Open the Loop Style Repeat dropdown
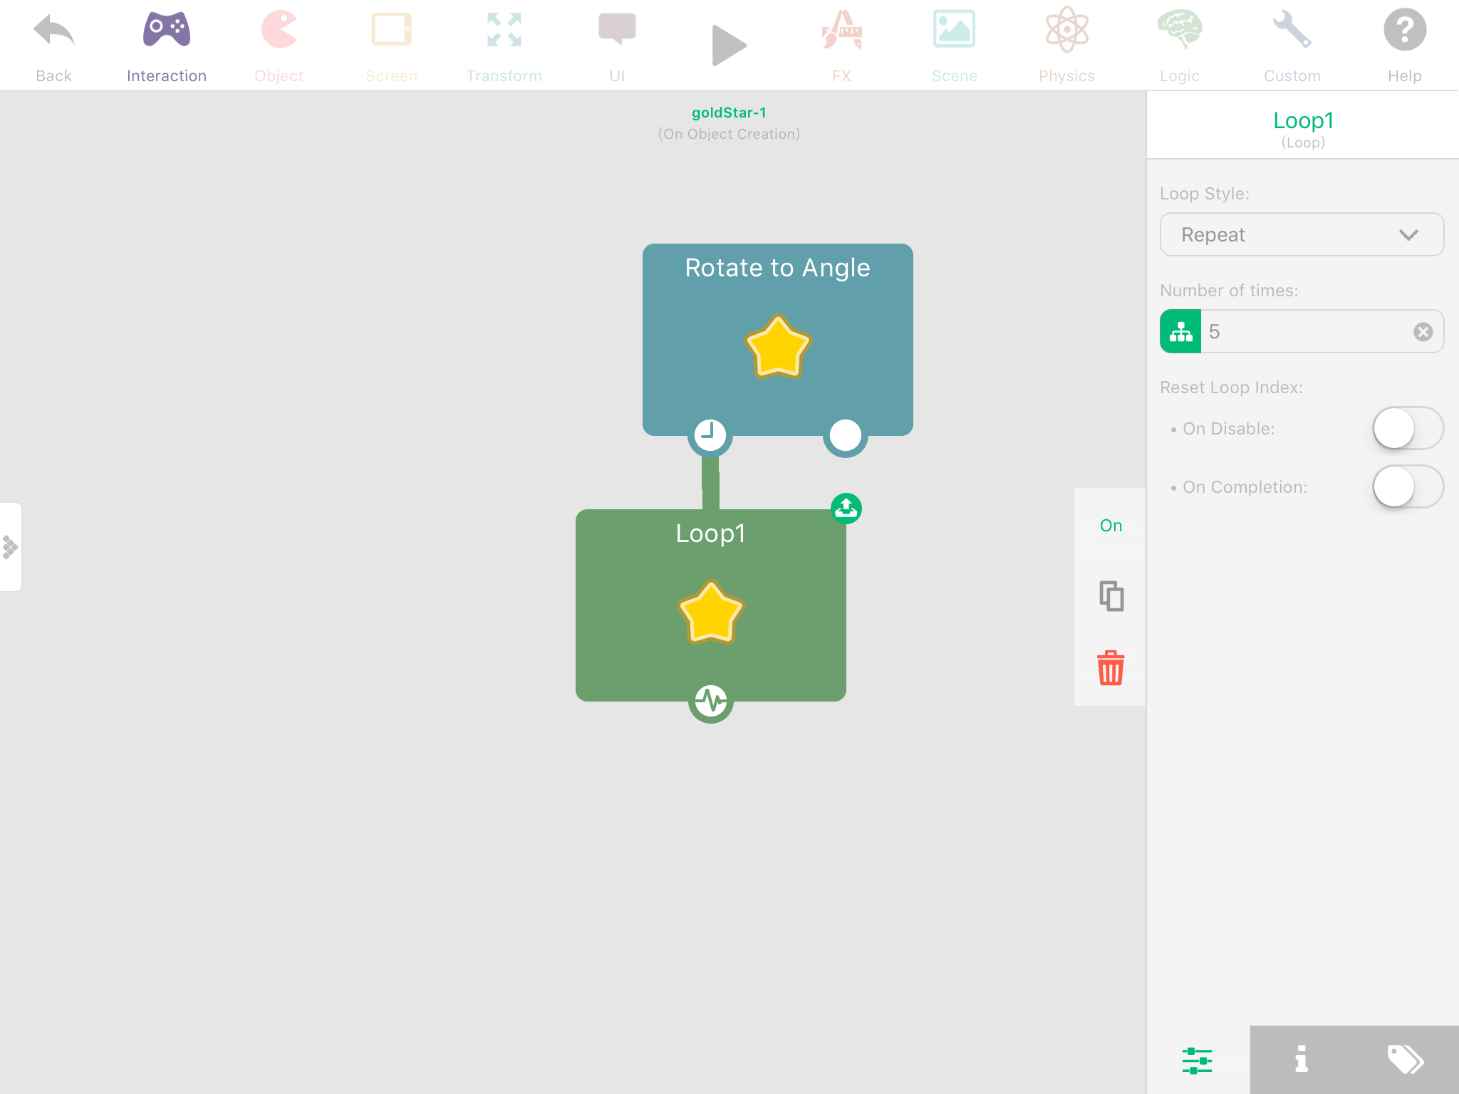Screen dimensions: 1459x1094 click(x=1302, y=235)
